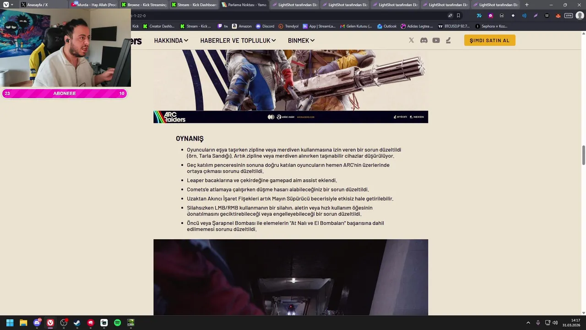Open Gelen Kutusu Gmail bookmark

point(356,26)
